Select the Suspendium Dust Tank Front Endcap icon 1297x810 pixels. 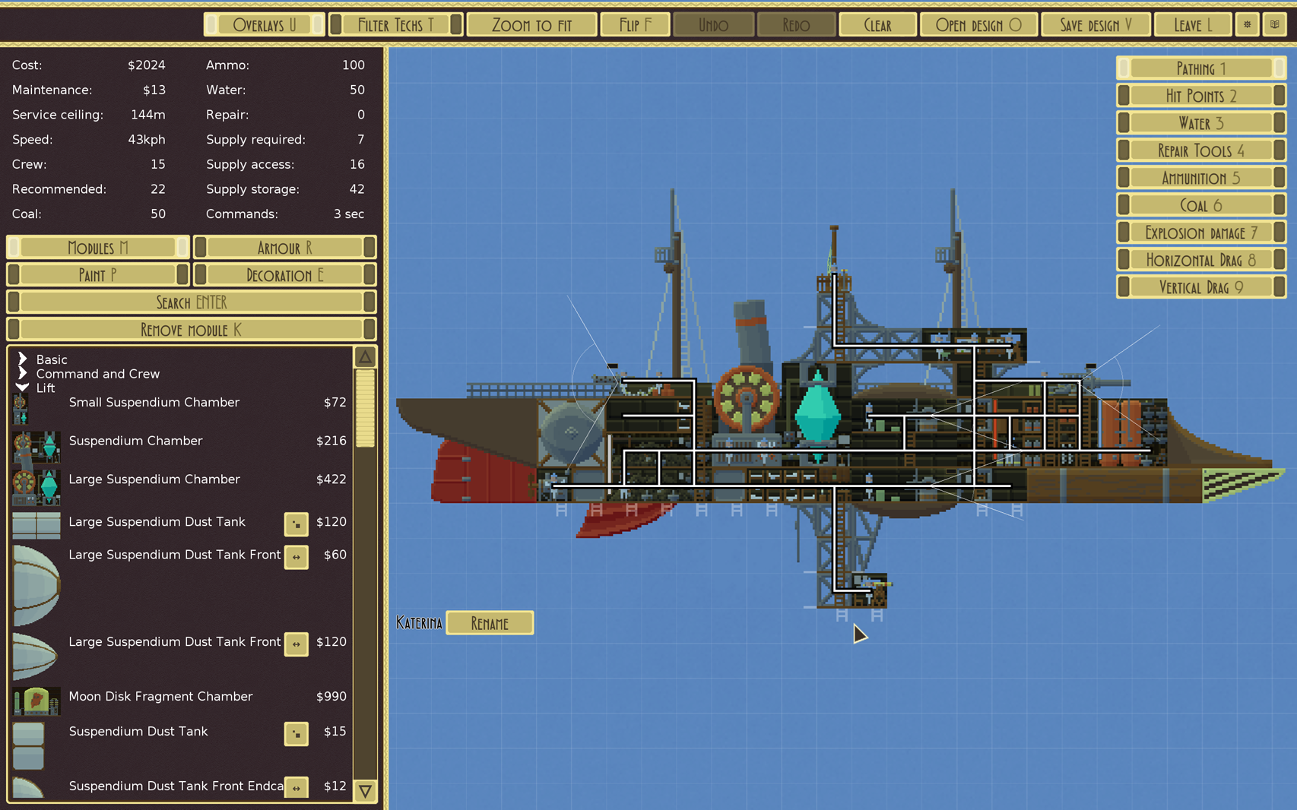[x=28, y=787]
